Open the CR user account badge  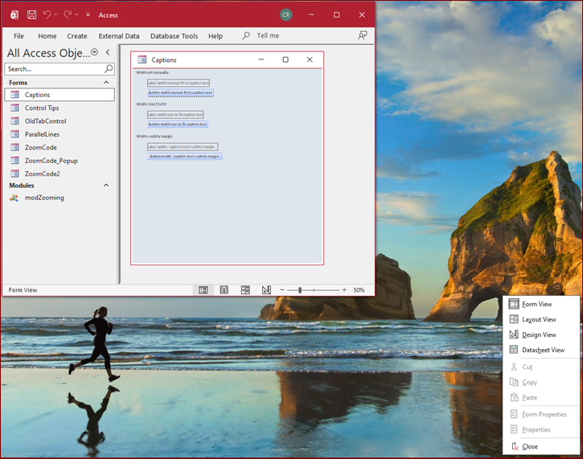click(286, 14)
